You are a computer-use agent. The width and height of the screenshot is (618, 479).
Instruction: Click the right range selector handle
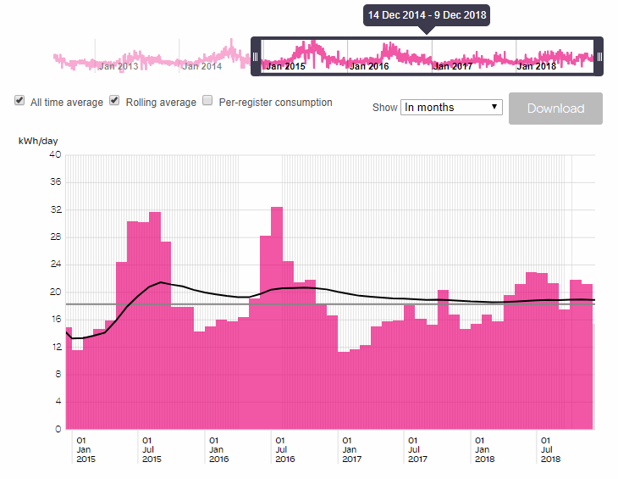click(599, 57)
